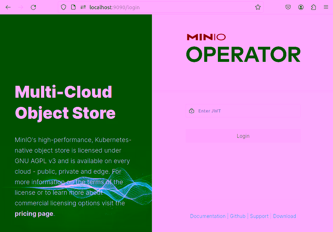The image size is (333, 232).
Task: Follow the pricing page link
Action: pyautogui.click(x=34, y=214)
